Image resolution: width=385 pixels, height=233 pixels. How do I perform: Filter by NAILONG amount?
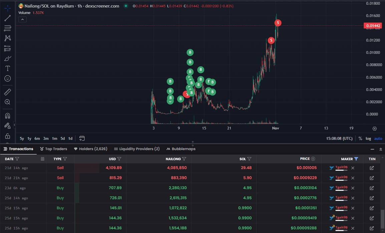[x=184, y=159]
